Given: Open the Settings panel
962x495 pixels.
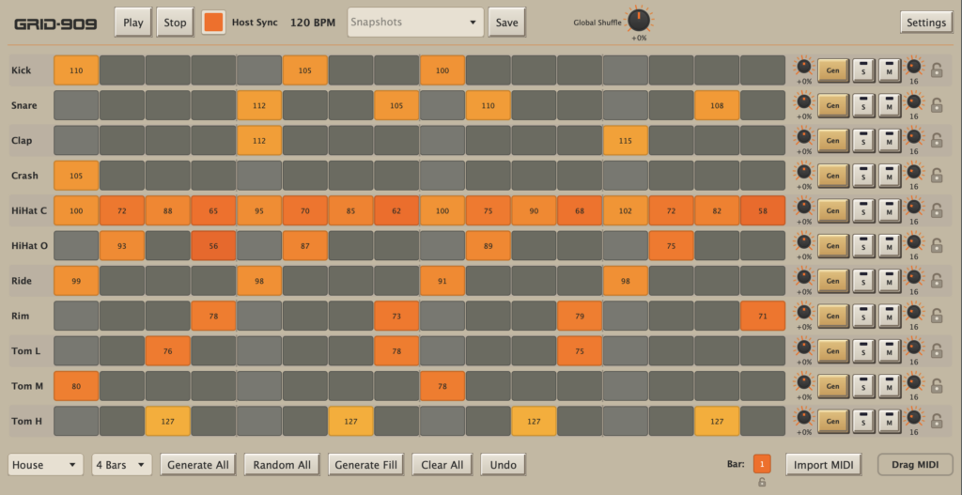Looking at the screenshot, I should [x=926, y=23].
